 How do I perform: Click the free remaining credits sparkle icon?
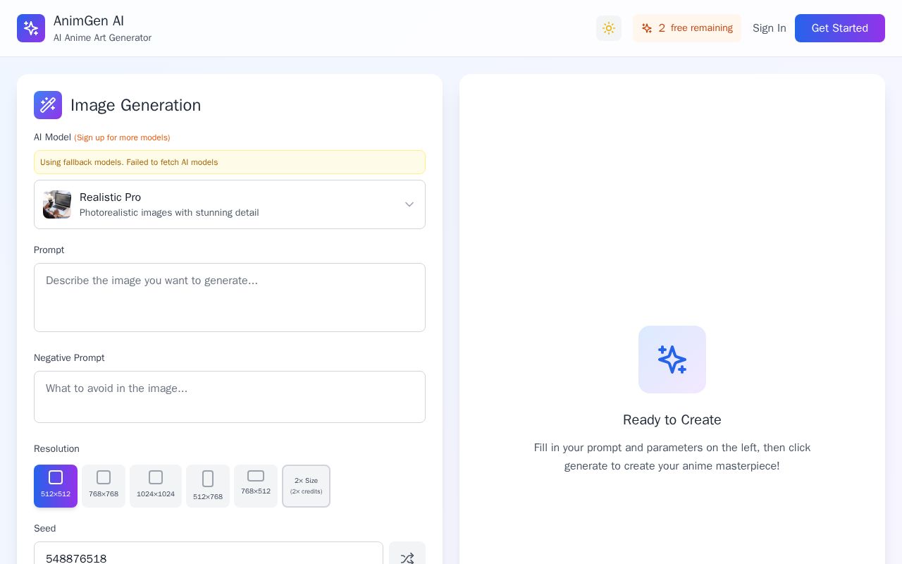point(647,28)
